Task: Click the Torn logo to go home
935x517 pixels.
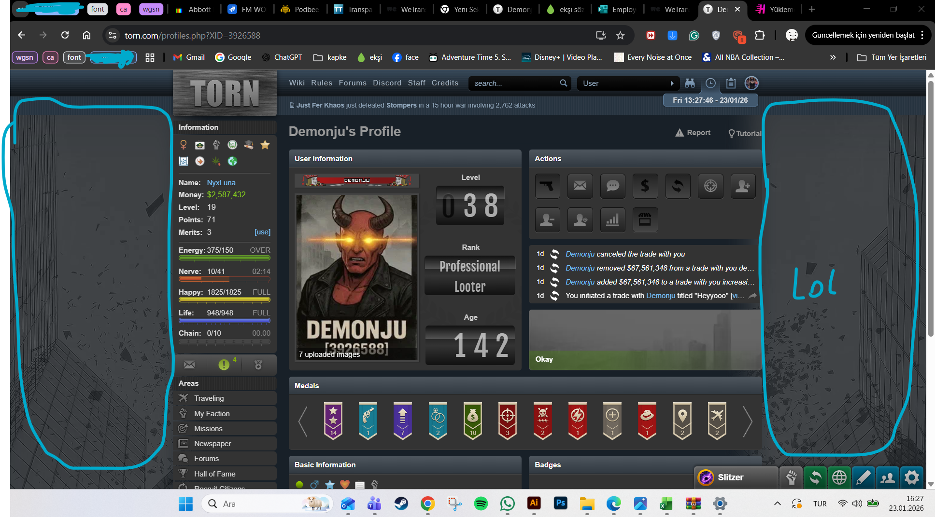Action: 225,93
